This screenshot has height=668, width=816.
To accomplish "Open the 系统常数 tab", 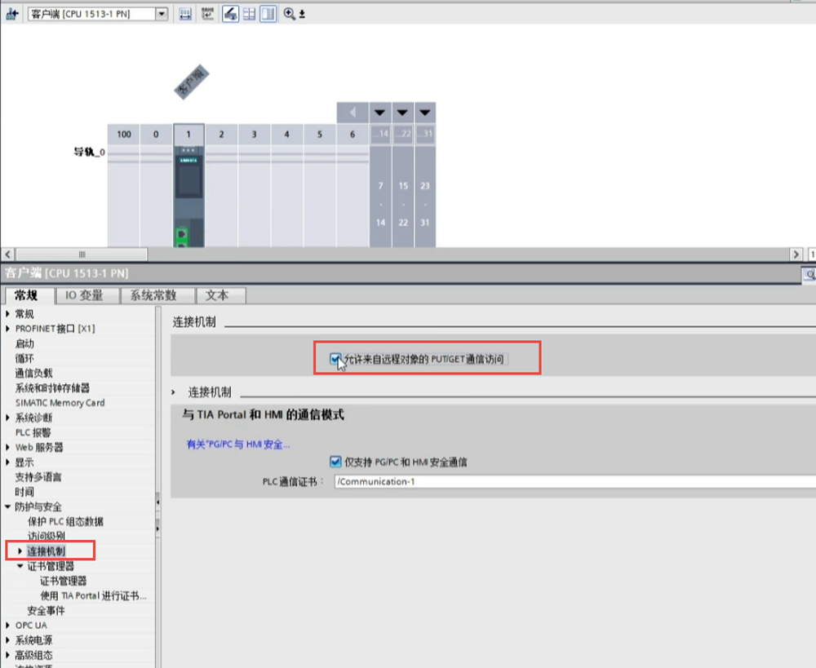I will coord(153,295).
